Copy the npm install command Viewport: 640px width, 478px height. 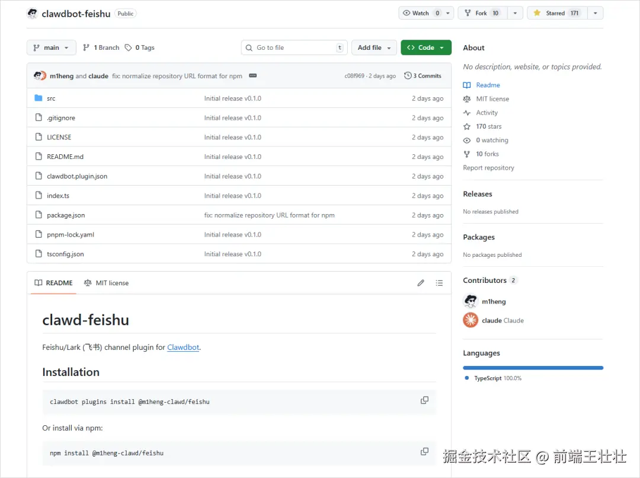(424, 451)
